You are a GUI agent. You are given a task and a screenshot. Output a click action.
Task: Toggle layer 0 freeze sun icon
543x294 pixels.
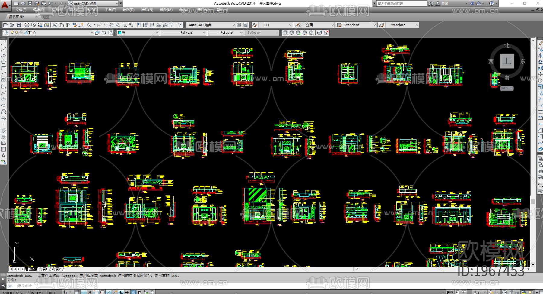(x=17, y=33)
